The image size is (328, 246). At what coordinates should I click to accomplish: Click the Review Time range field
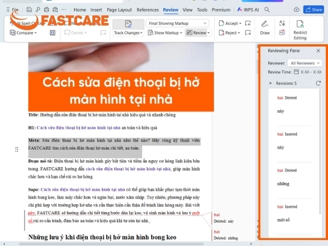[311, 72]
